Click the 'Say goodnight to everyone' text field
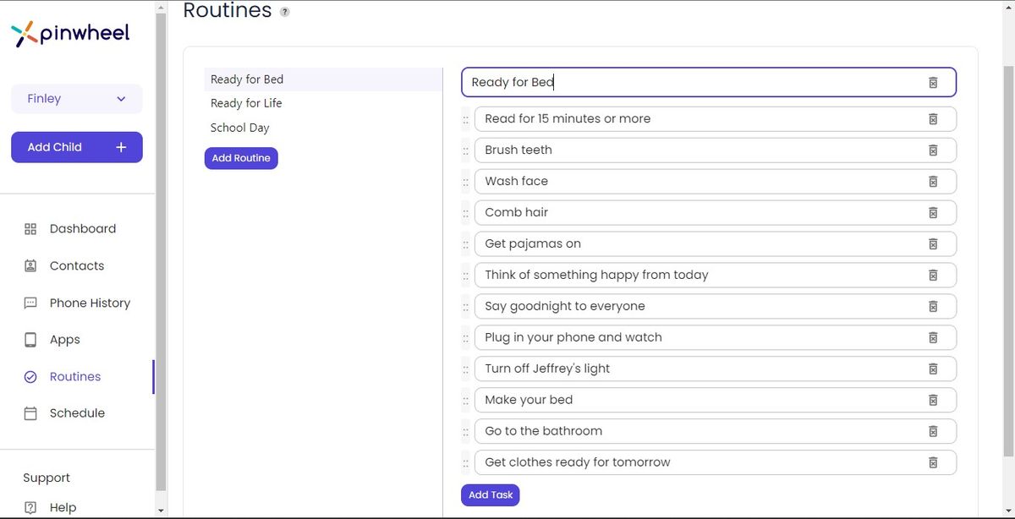This screenshot has height=519, width=1015. (x=694, y=306)
